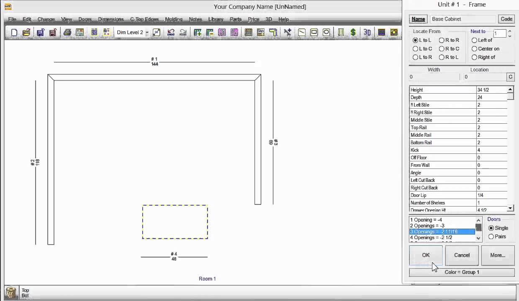
Task: Click the Shts sheets toolbar icon
Action: pos(261,32)
